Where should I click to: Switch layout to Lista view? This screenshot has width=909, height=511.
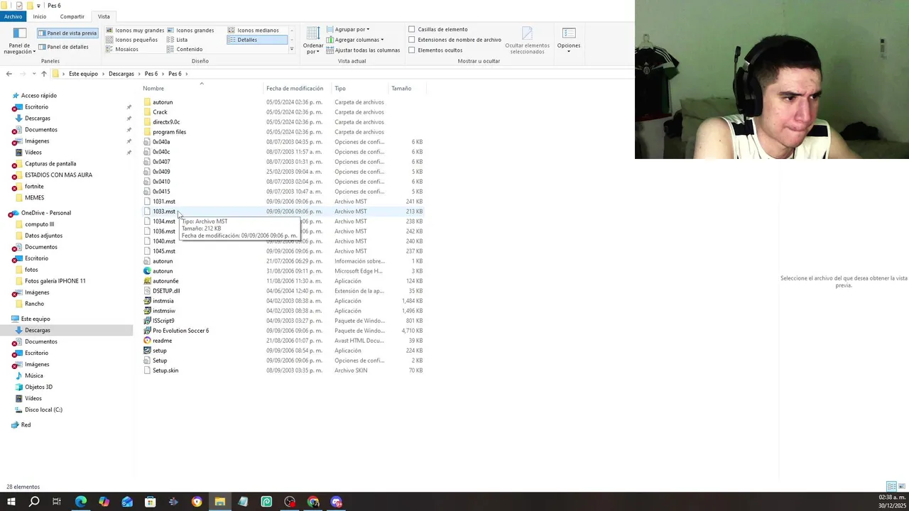click(x=178, y=40)
